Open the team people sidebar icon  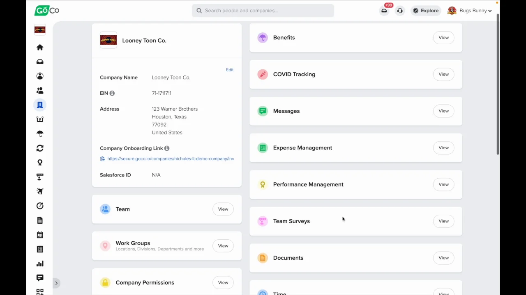point(40,91)
